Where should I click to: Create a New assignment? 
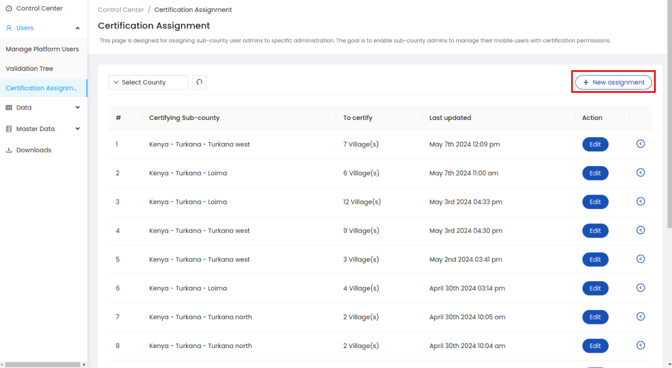[x=614, y=82]
